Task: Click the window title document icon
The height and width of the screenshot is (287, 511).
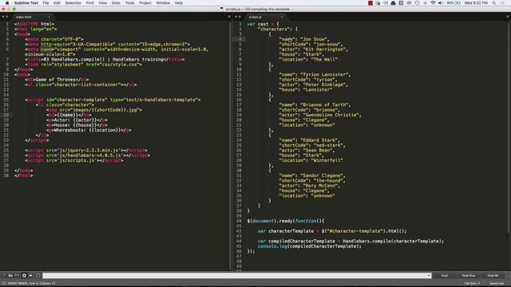Action: point(222,9)
